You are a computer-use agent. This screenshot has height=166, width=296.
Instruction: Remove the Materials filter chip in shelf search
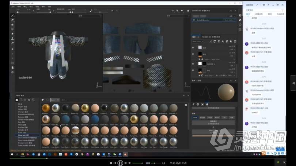pos(58,100)
